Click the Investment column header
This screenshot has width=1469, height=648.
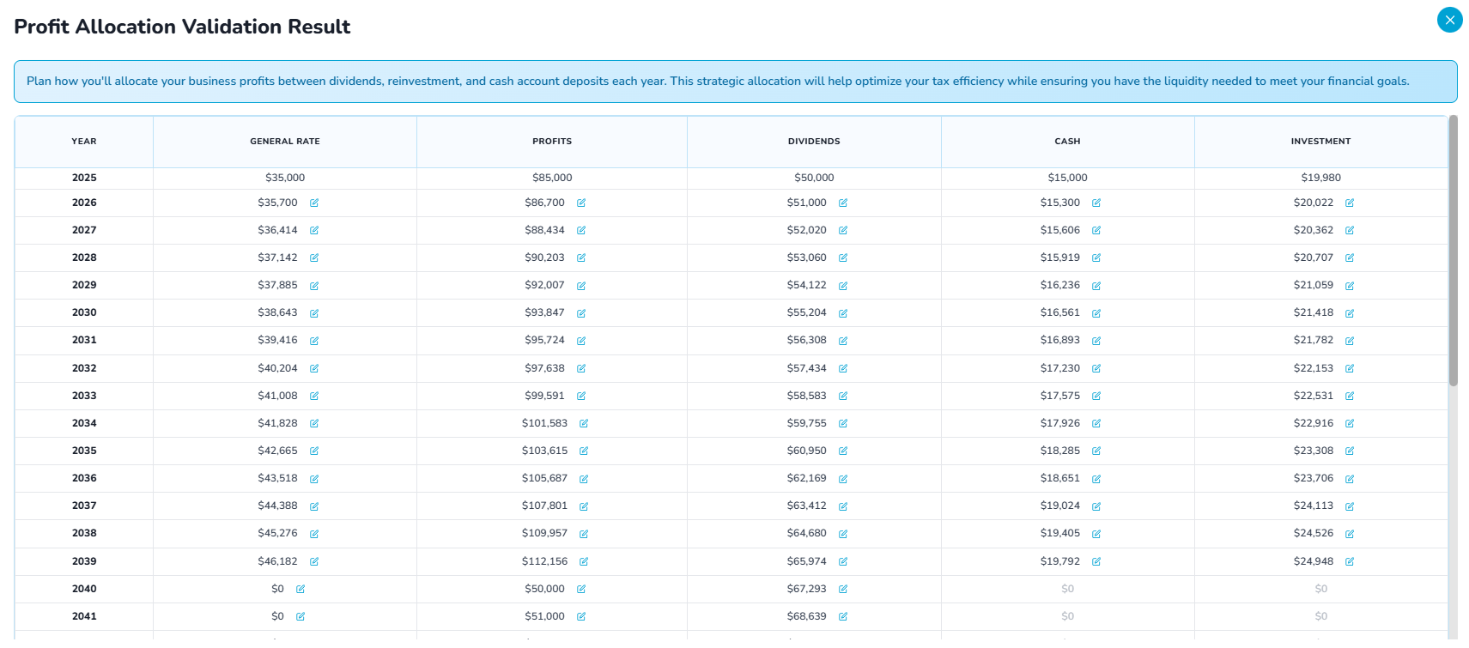(1321, 142)
